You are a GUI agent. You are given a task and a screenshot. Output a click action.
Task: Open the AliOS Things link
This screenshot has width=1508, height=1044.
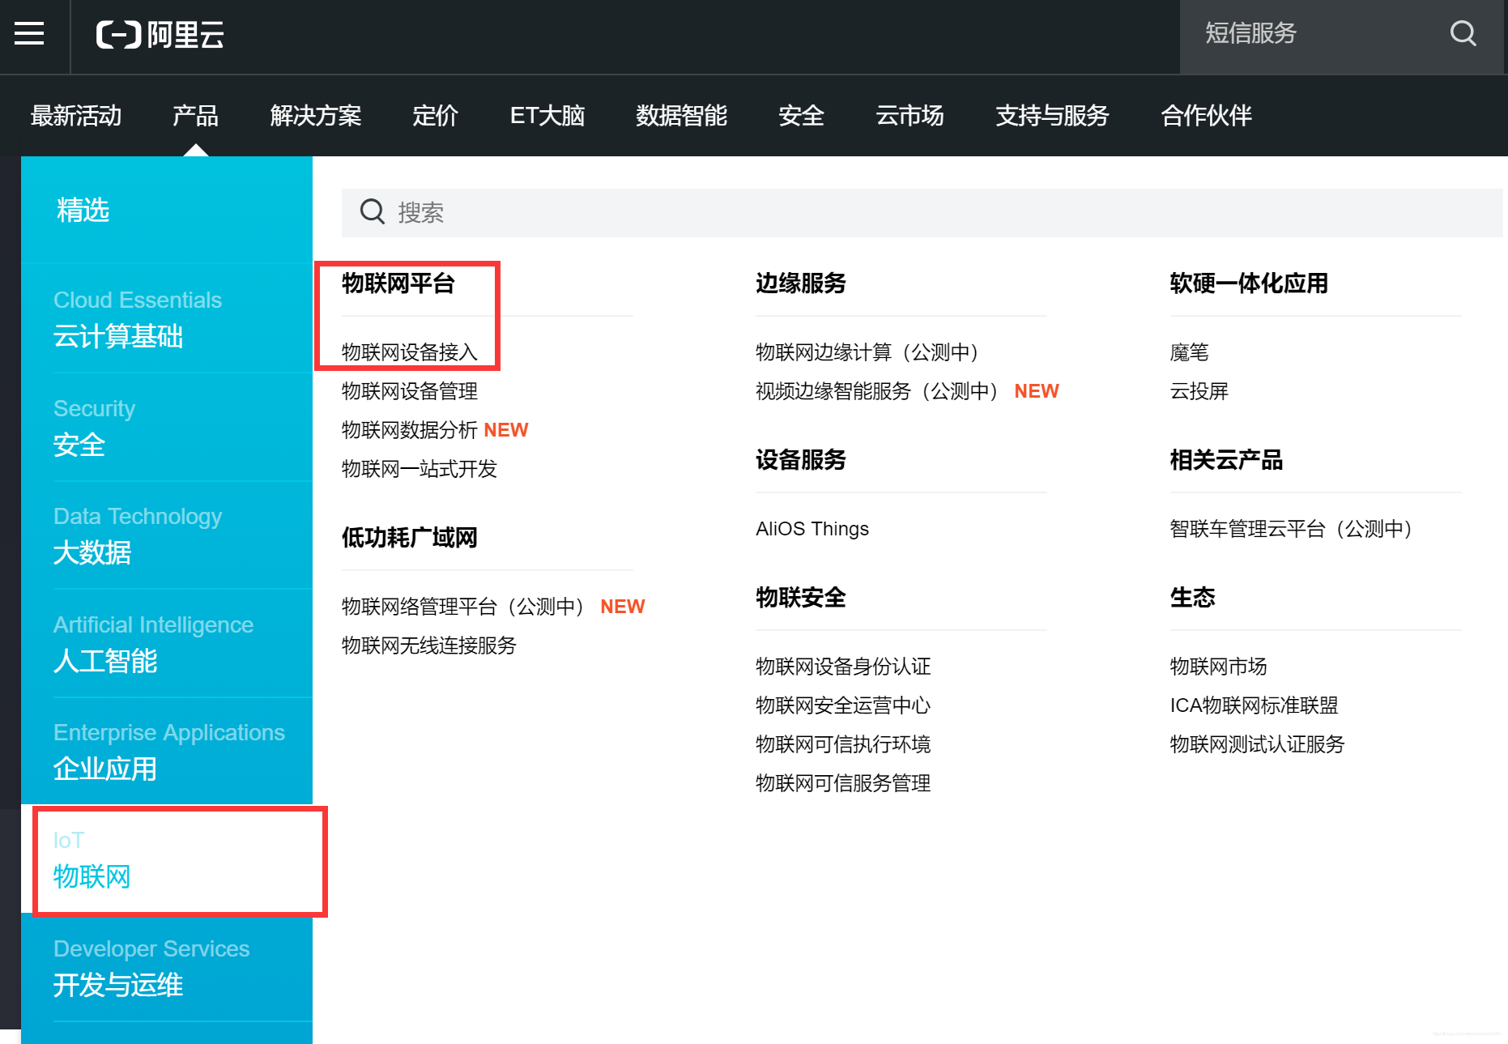click(812, 529)
